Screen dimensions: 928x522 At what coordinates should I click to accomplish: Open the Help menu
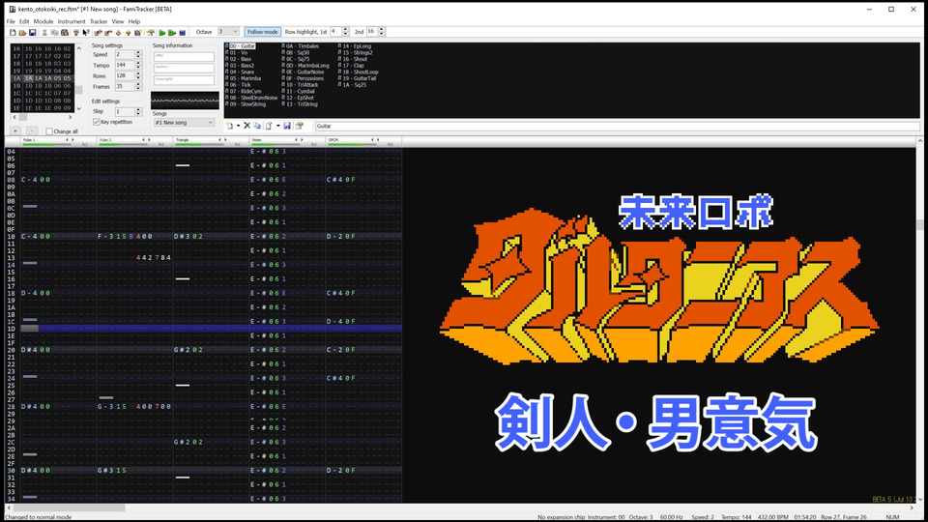(x=134, y=21)
